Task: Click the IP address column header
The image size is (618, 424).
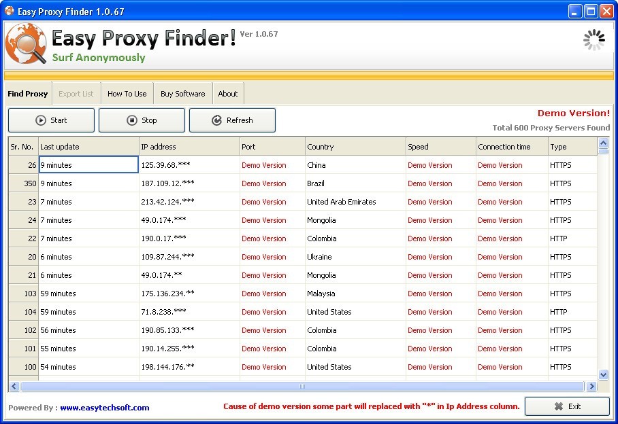Action: coord(189,147)
